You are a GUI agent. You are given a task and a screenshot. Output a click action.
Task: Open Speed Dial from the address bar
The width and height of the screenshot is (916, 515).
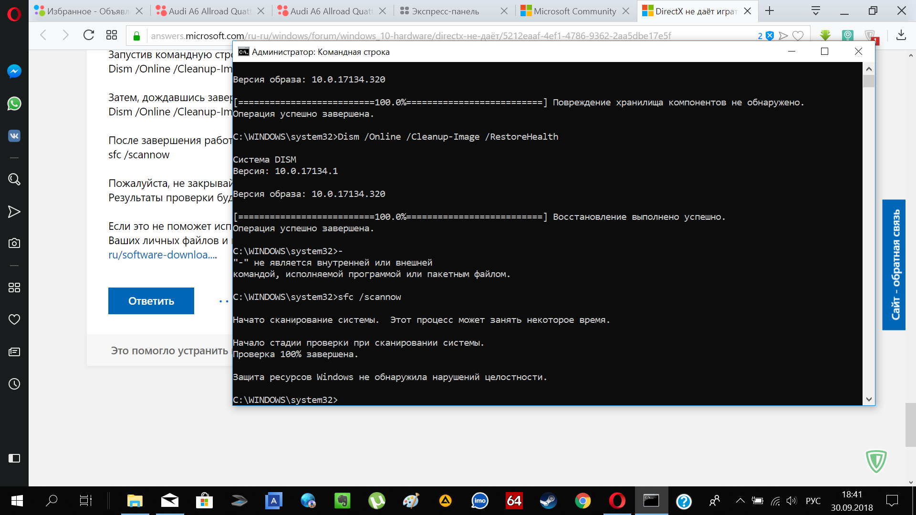point(112,35)
